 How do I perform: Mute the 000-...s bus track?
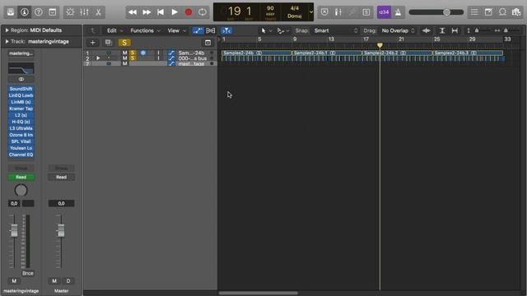tap(124, 58)
